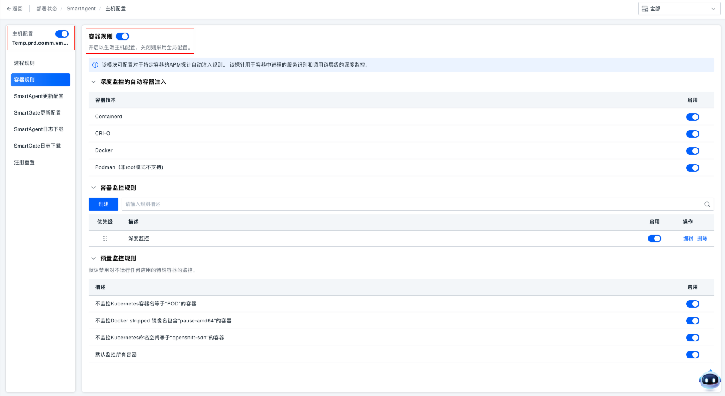Collapse the 预置监控规则 section
This screenshot has height=396, width=725.
click(94, 258)
